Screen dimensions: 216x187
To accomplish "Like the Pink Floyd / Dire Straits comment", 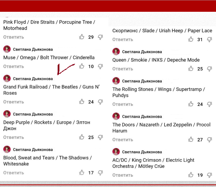I will click(x=82, y=37).
